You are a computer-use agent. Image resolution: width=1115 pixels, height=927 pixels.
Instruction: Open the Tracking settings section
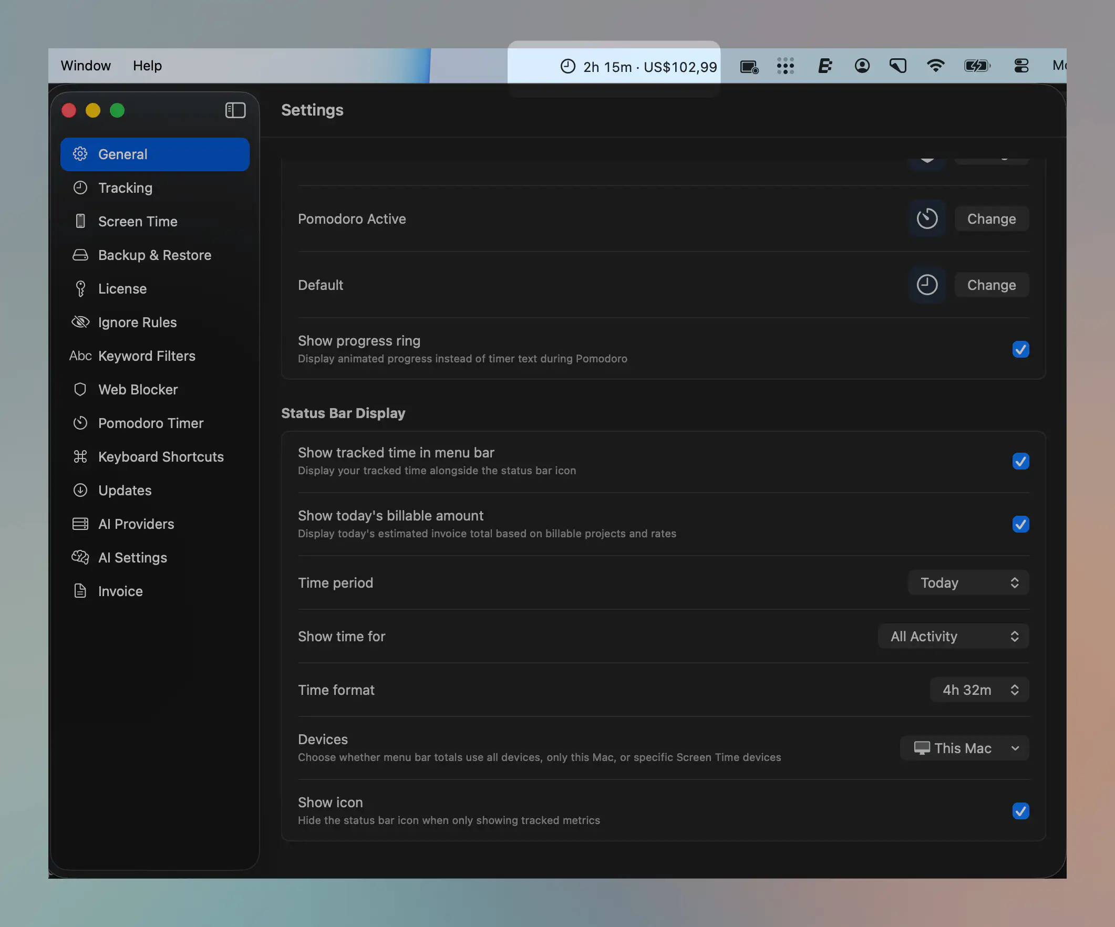(x=154, y=188)
